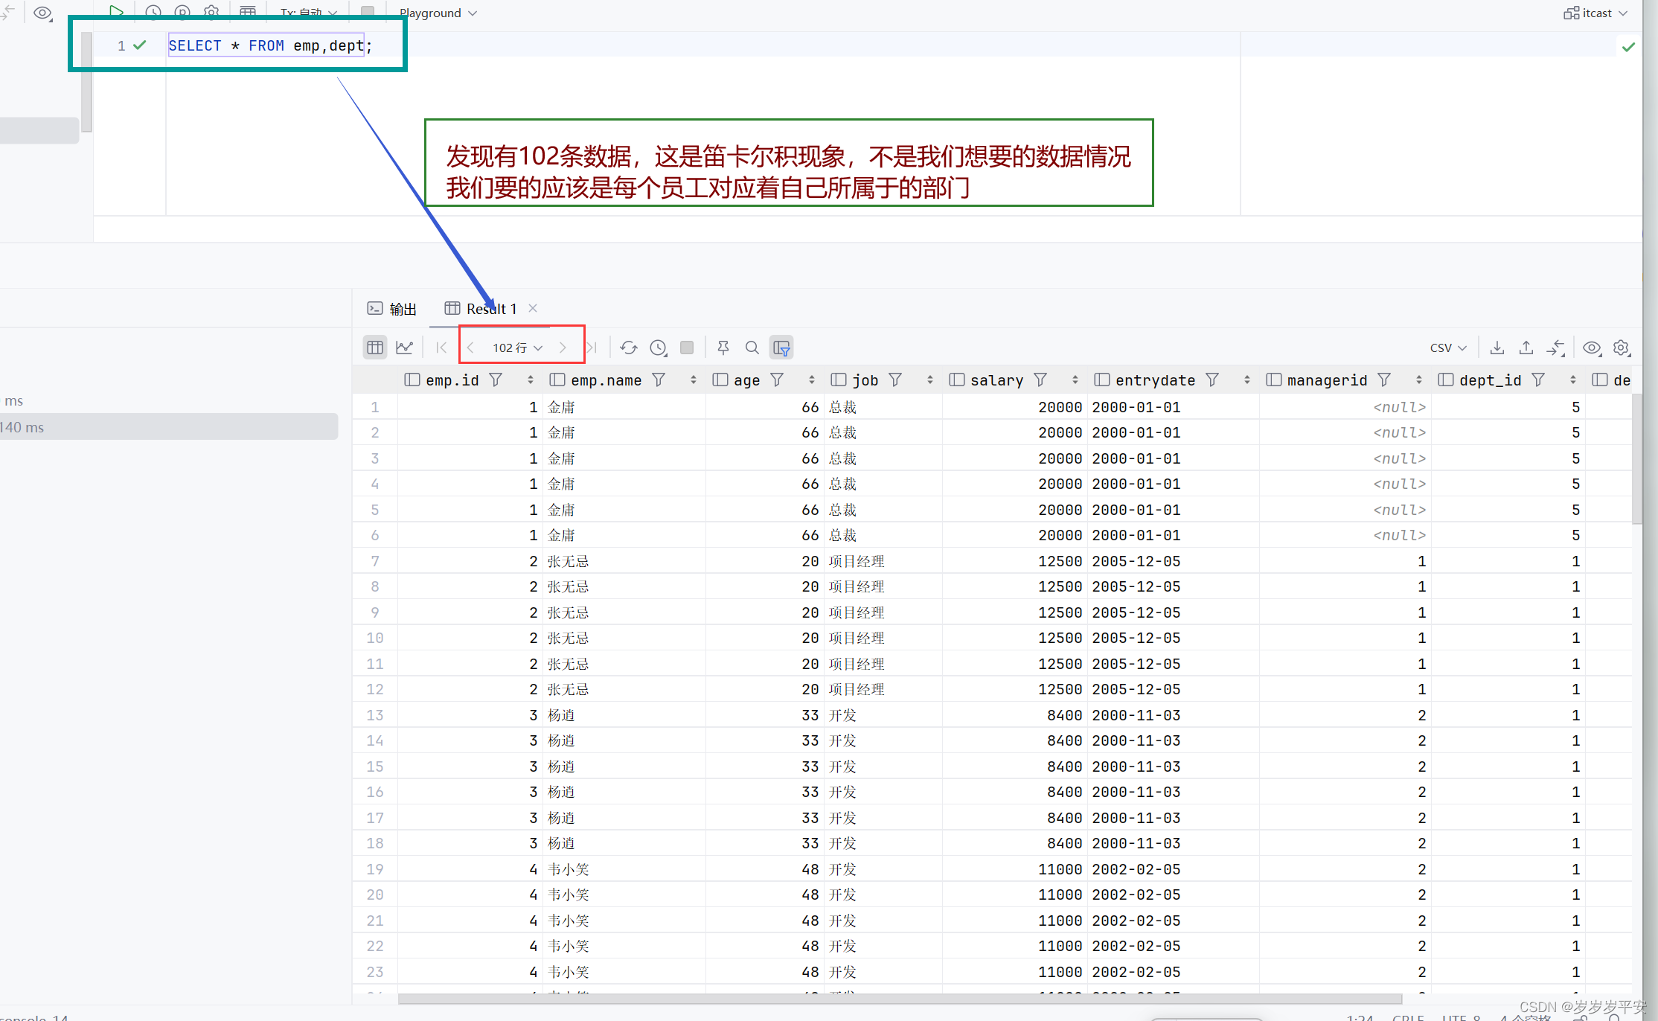Viewport: 1658px width, 1021px height.
Task: Click job cell 项目经理 in row 10
Action: click(857, 638)
